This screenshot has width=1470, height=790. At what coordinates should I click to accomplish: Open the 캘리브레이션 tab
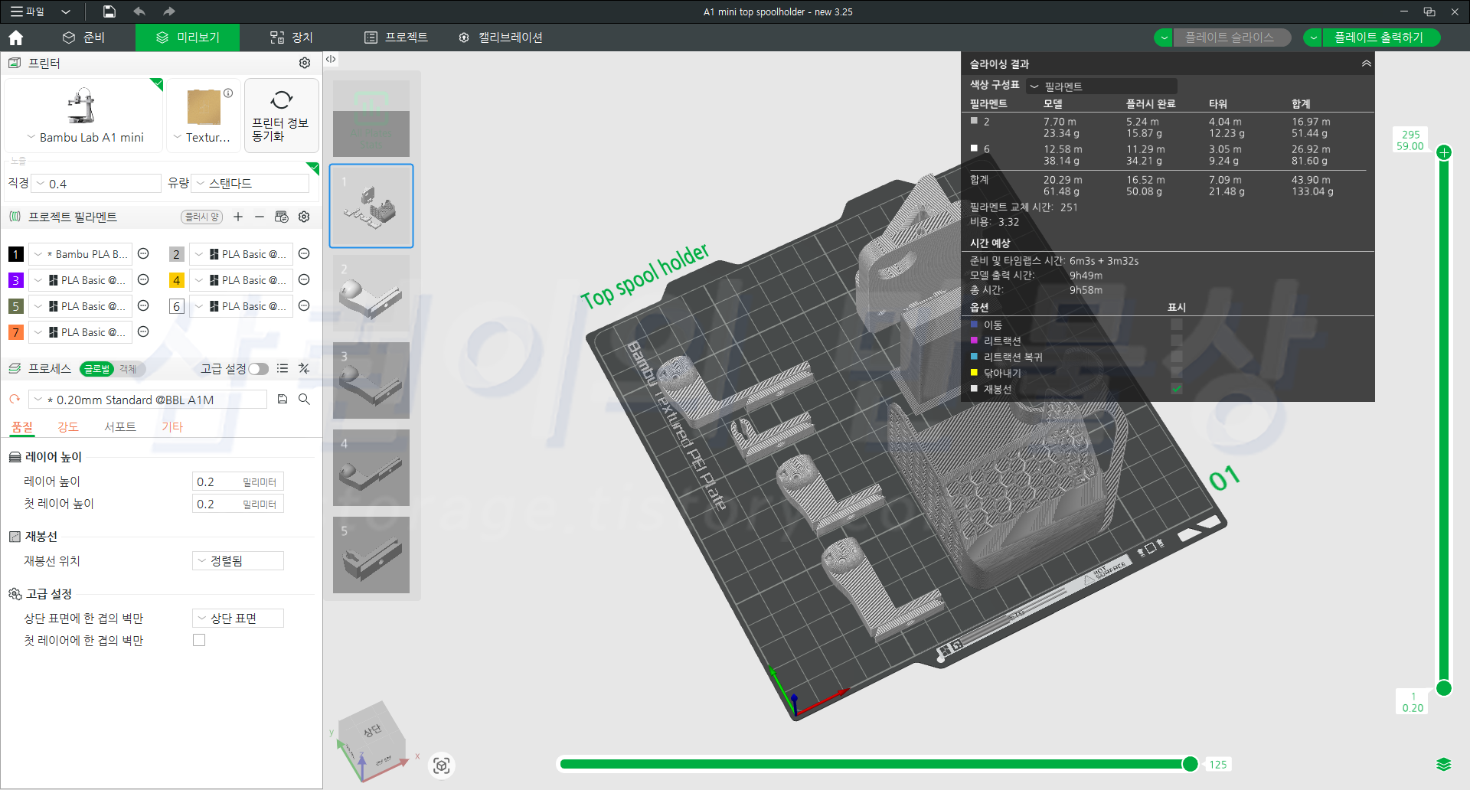click(501, 38)
